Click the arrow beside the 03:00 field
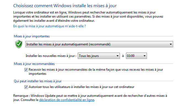This screenshot has width=180, height=107. pos(144,56)
